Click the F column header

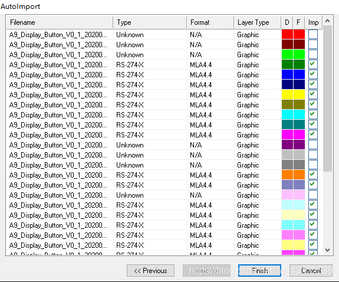coord(298,22)
